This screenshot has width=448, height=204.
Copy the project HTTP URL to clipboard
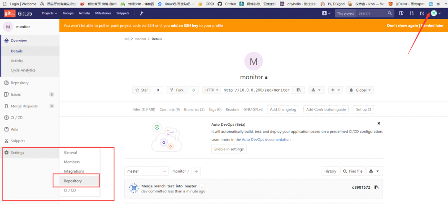[x=299, y=90]
